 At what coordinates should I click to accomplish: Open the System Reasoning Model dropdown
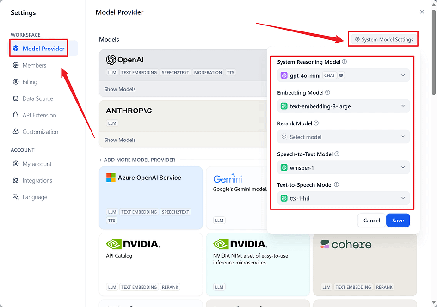pos(343,75)
